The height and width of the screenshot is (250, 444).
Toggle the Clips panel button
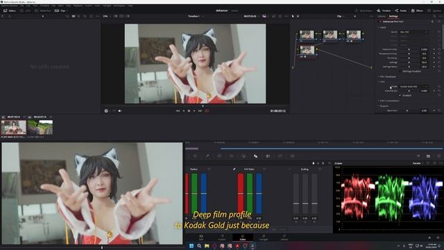pos(61,10)
